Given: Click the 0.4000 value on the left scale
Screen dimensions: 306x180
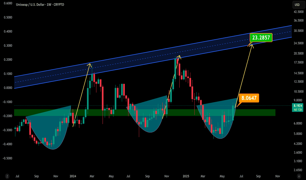Looking at the screenshot, I should point(8,31).
